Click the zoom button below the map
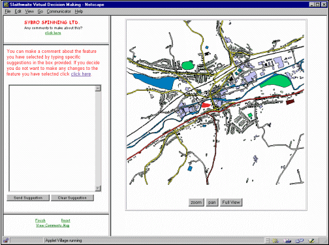The image size is (329, 245). [196, 203]
